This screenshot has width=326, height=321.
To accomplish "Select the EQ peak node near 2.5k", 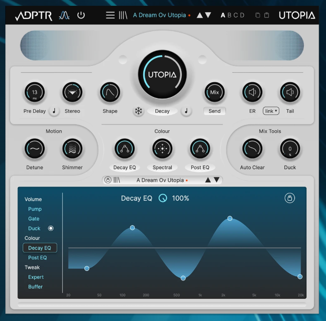I will coord(230,218).
